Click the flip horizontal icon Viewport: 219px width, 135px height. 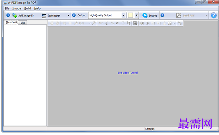[101, 23]
